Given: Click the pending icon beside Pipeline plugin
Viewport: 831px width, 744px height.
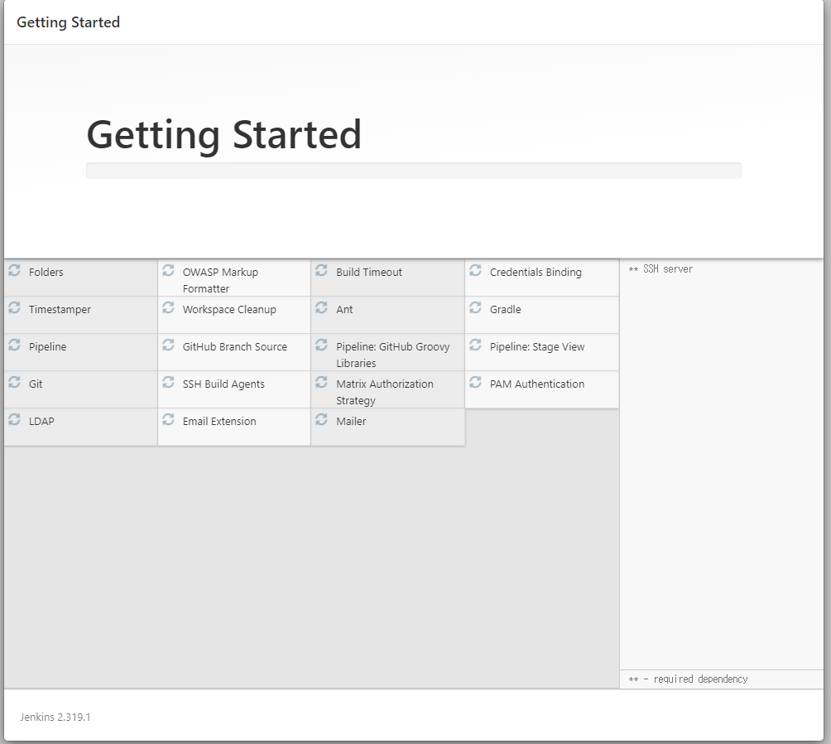Looking at the screenshot, I should tap(14, 345).
